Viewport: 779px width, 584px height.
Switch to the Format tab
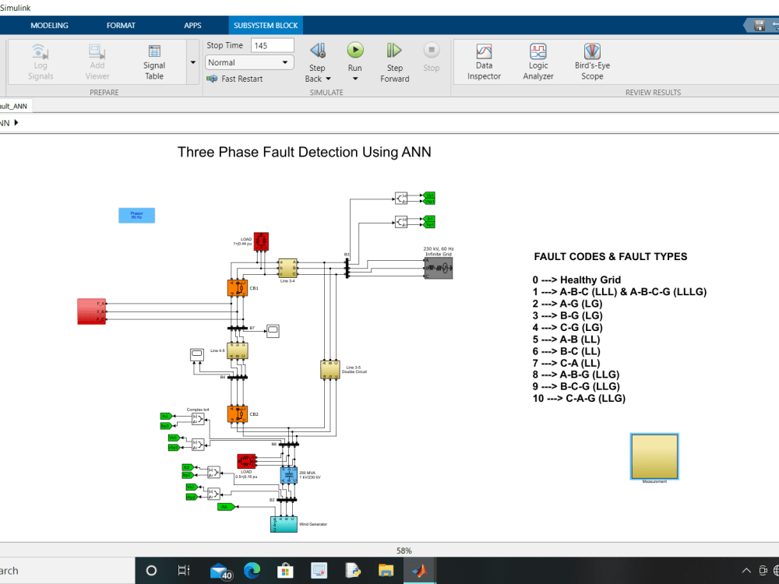click(121, 26)
